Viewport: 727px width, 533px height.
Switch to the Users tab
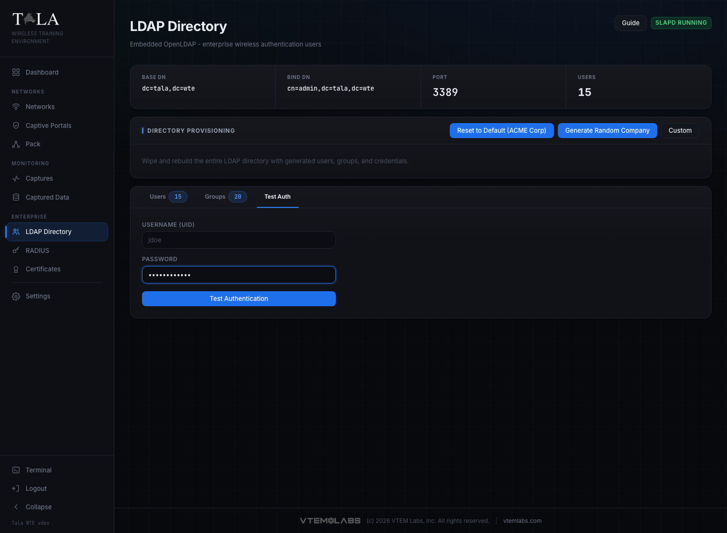pyautogui.click(x=168, y=197)
